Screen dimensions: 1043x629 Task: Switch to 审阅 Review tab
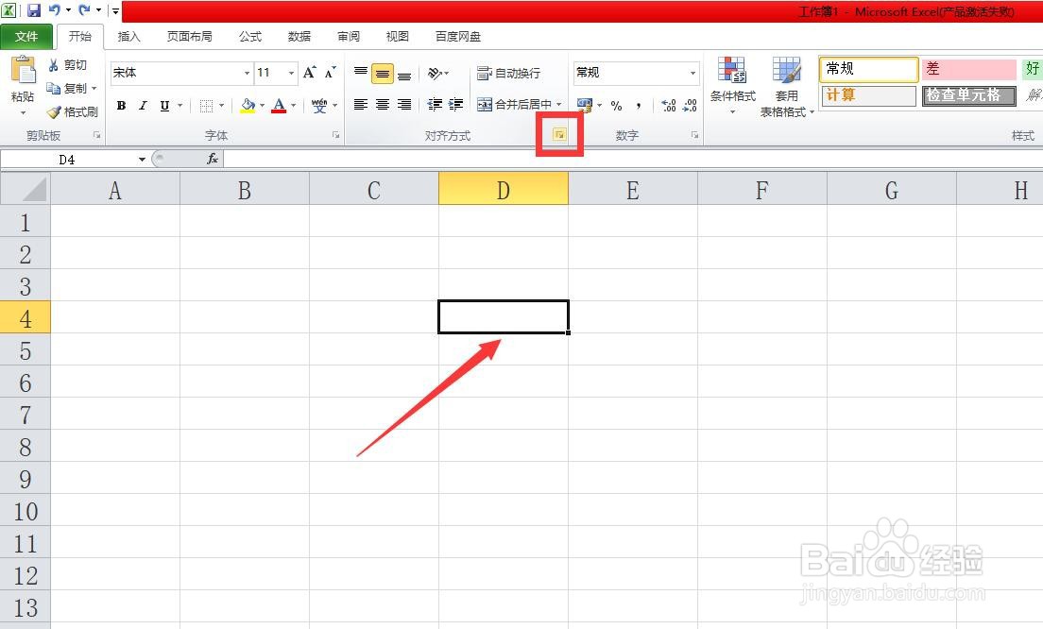tap(349, 37)
